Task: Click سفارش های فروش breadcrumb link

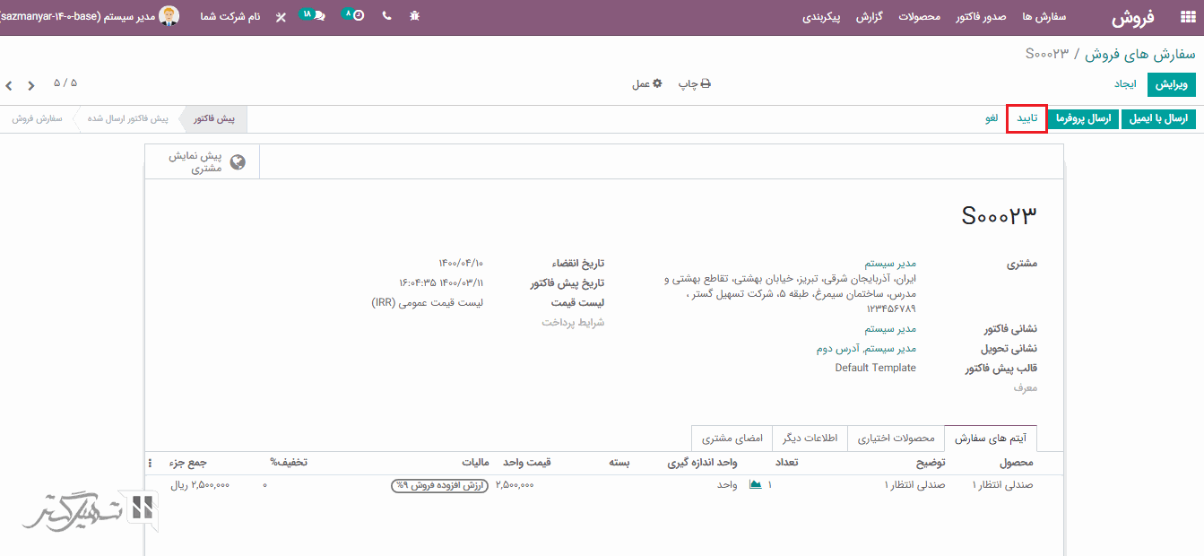Action: point(1139,54)
